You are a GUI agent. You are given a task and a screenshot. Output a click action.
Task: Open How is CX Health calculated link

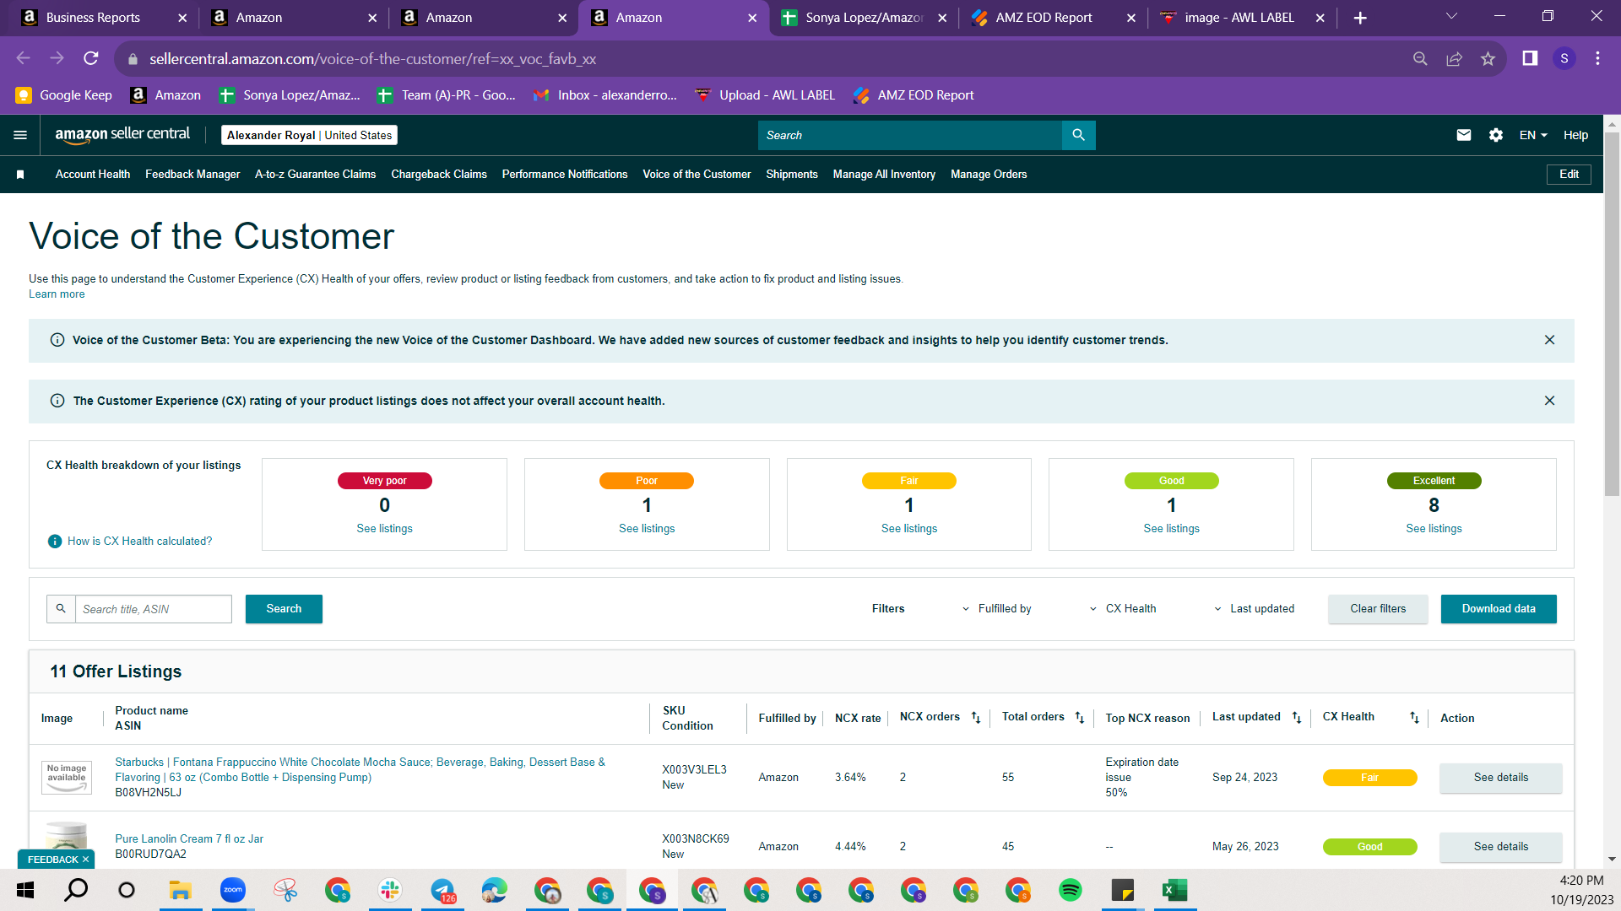point(140,542)
